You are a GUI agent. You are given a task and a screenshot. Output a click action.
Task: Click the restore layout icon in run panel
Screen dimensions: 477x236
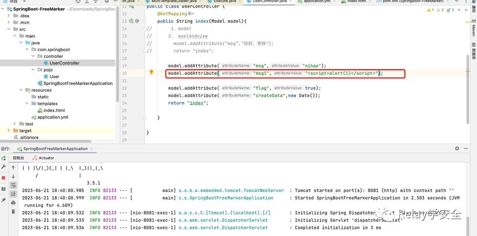4,189
